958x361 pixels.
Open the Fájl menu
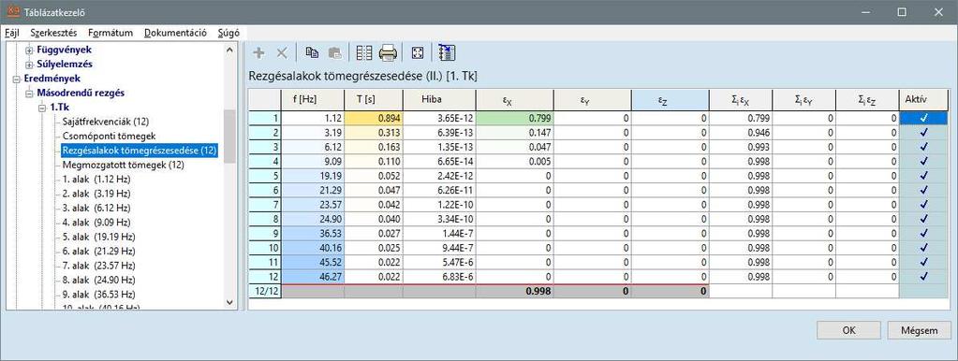tap(12, 33)
